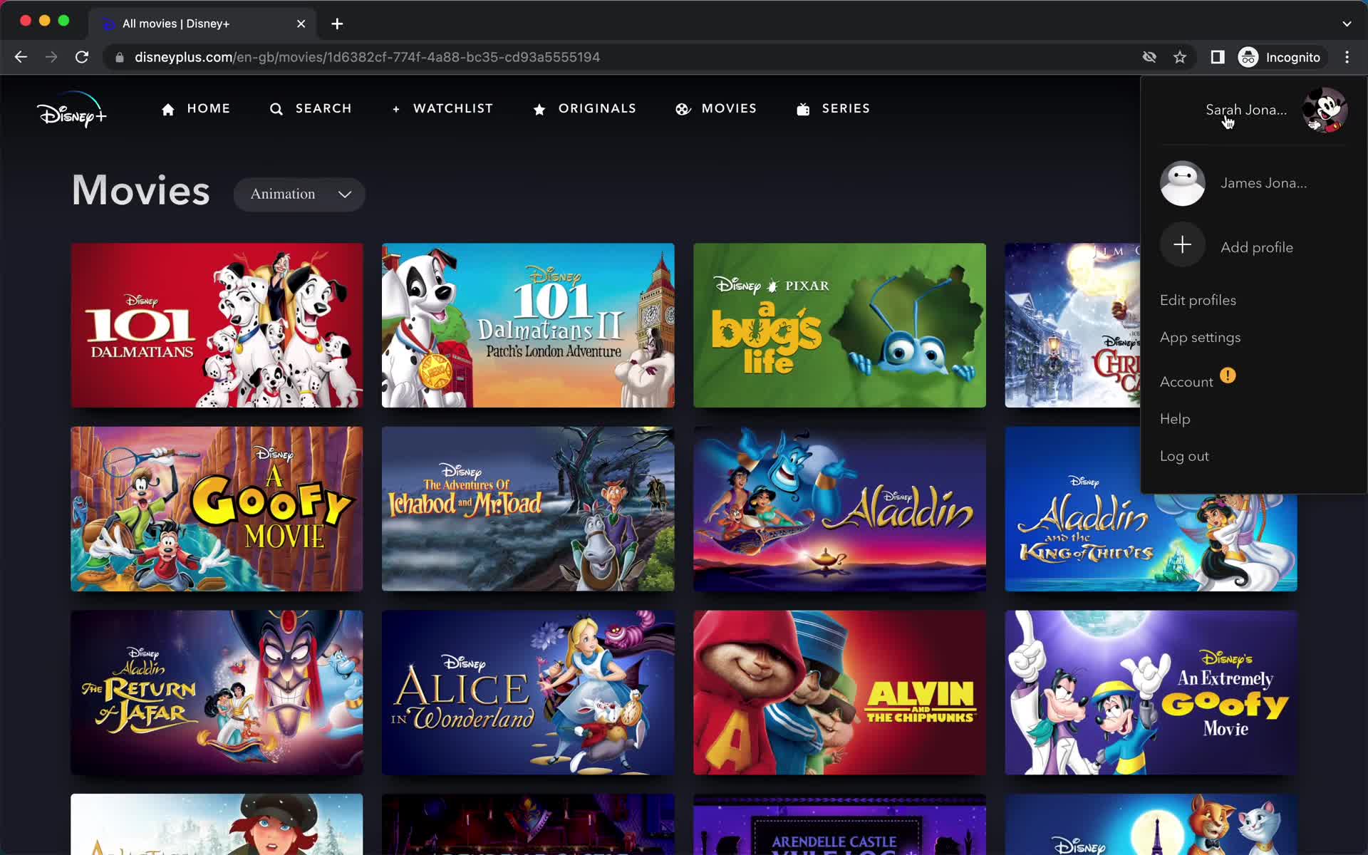Open a new browser tab
The height and width of the screenshot is (855, 1368).
337,24
